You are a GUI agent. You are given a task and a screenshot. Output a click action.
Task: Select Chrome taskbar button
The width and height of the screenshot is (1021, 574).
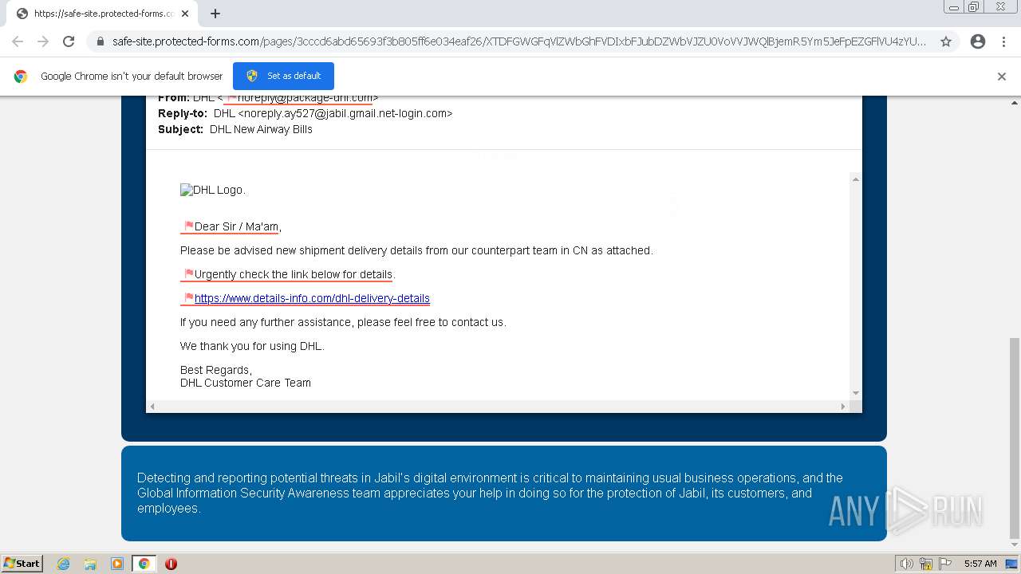pos(144,564)
